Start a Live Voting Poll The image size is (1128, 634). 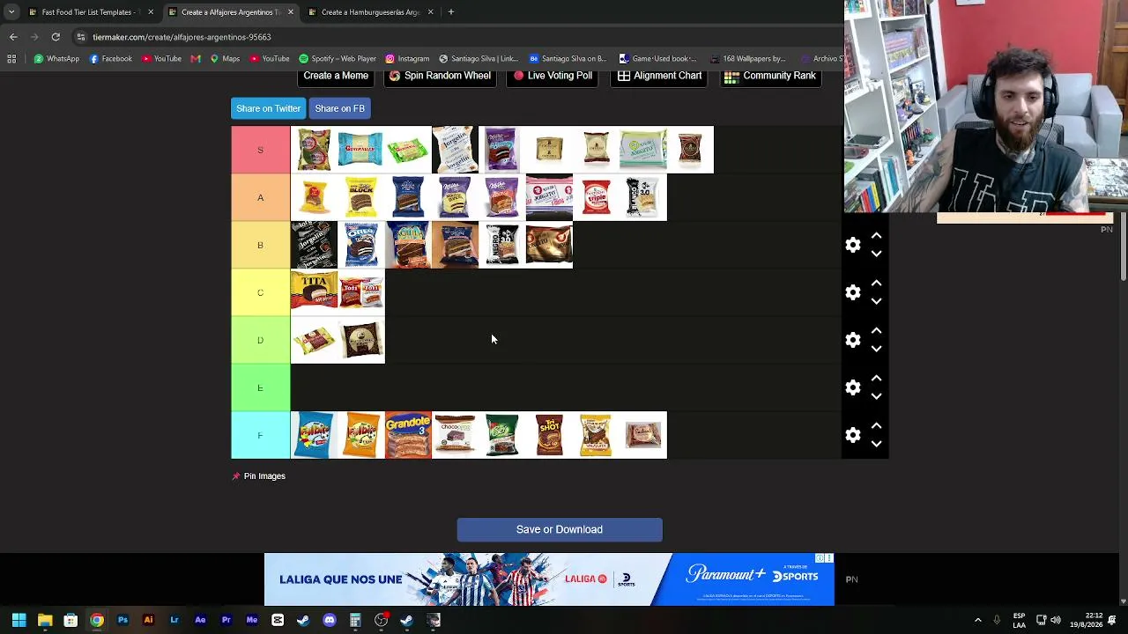(553, 77)
